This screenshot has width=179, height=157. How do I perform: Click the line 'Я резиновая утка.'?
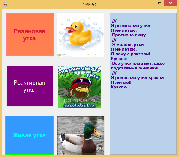[x=131, y=26]
